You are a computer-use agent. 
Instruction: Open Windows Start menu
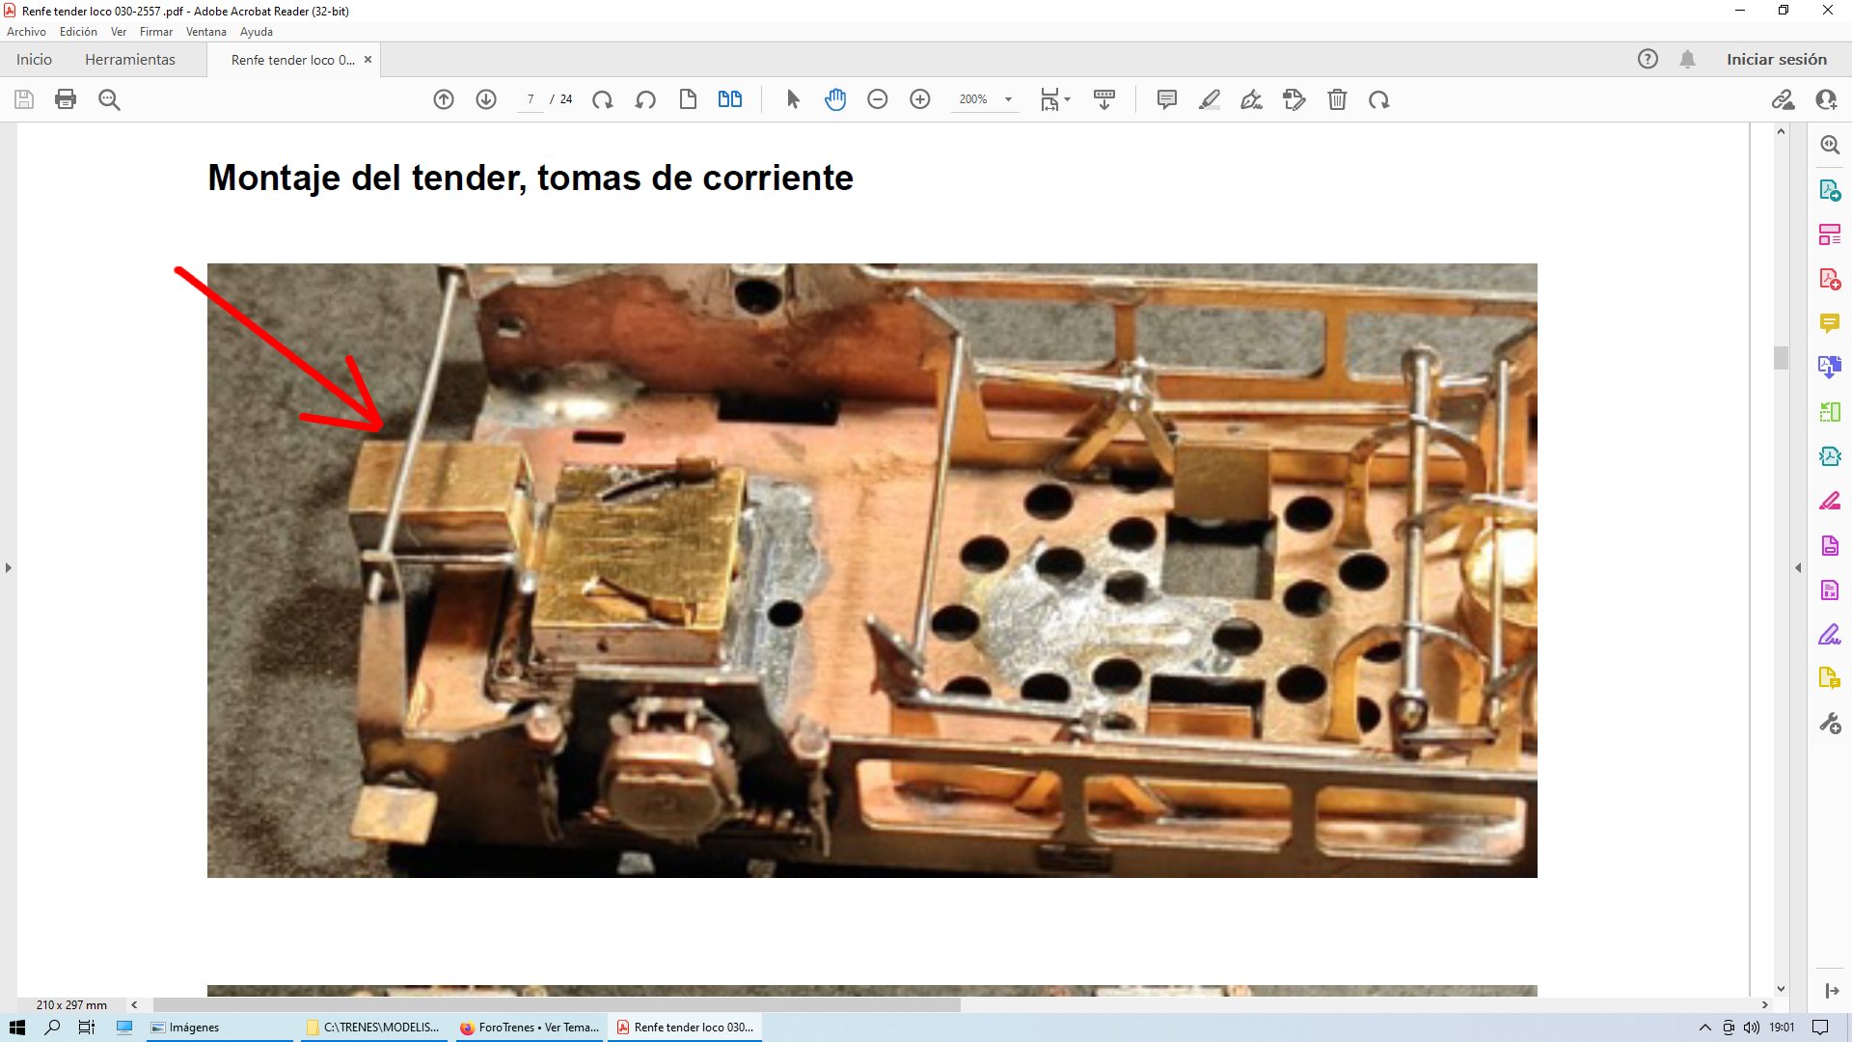click(x=16, y=1028)
